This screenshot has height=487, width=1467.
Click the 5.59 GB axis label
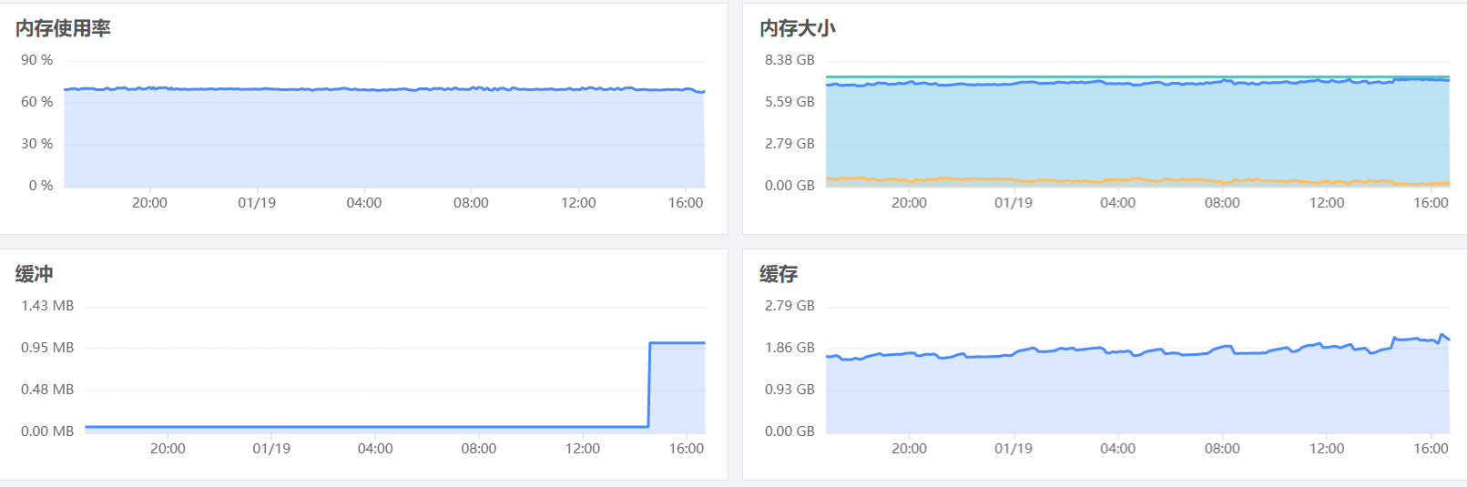pos(790,102)
